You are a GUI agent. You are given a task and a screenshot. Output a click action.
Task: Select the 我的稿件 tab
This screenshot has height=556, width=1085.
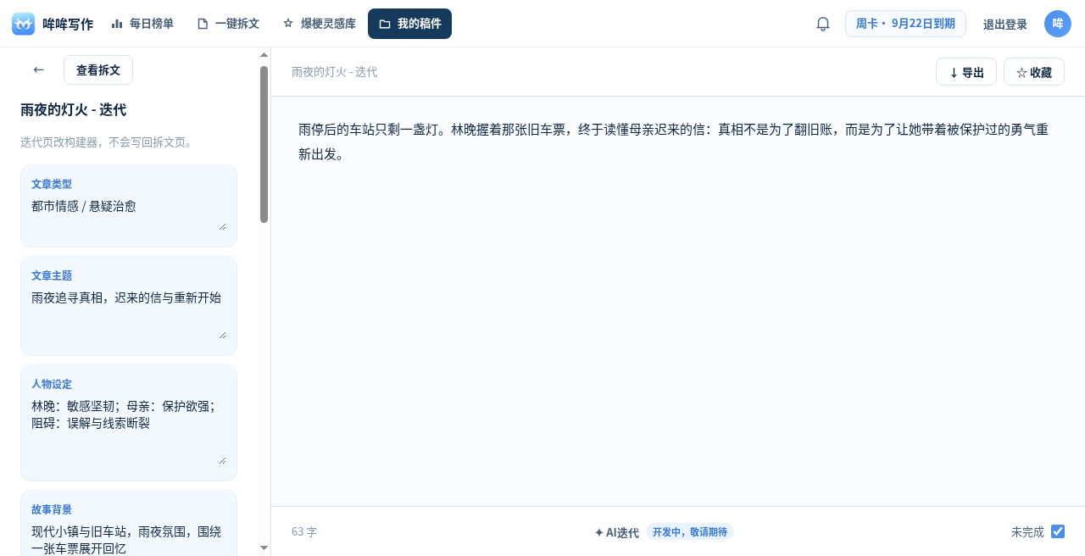click(x=409, y=24)
